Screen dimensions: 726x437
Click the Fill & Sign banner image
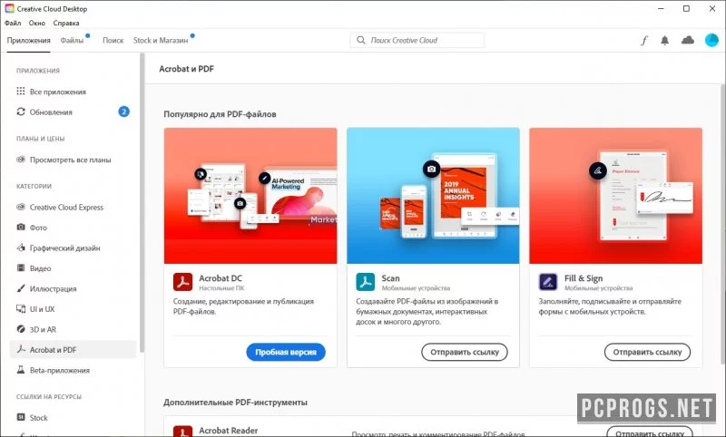click(x=616, y=196)
